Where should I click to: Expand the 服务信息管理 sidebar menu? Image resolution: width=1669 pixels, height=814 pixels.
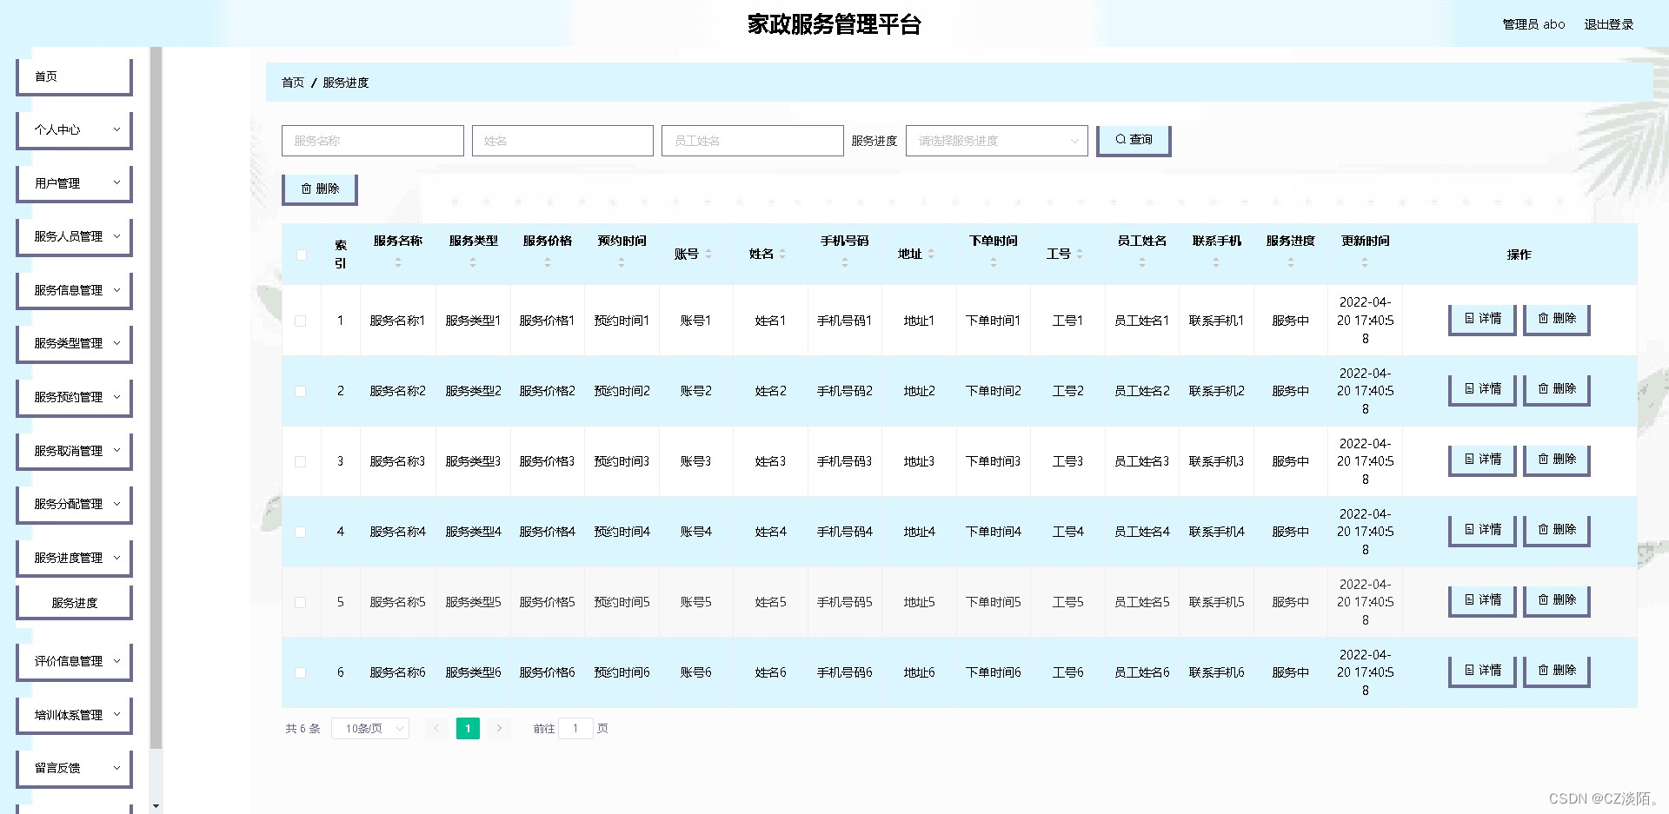point(74,290)
